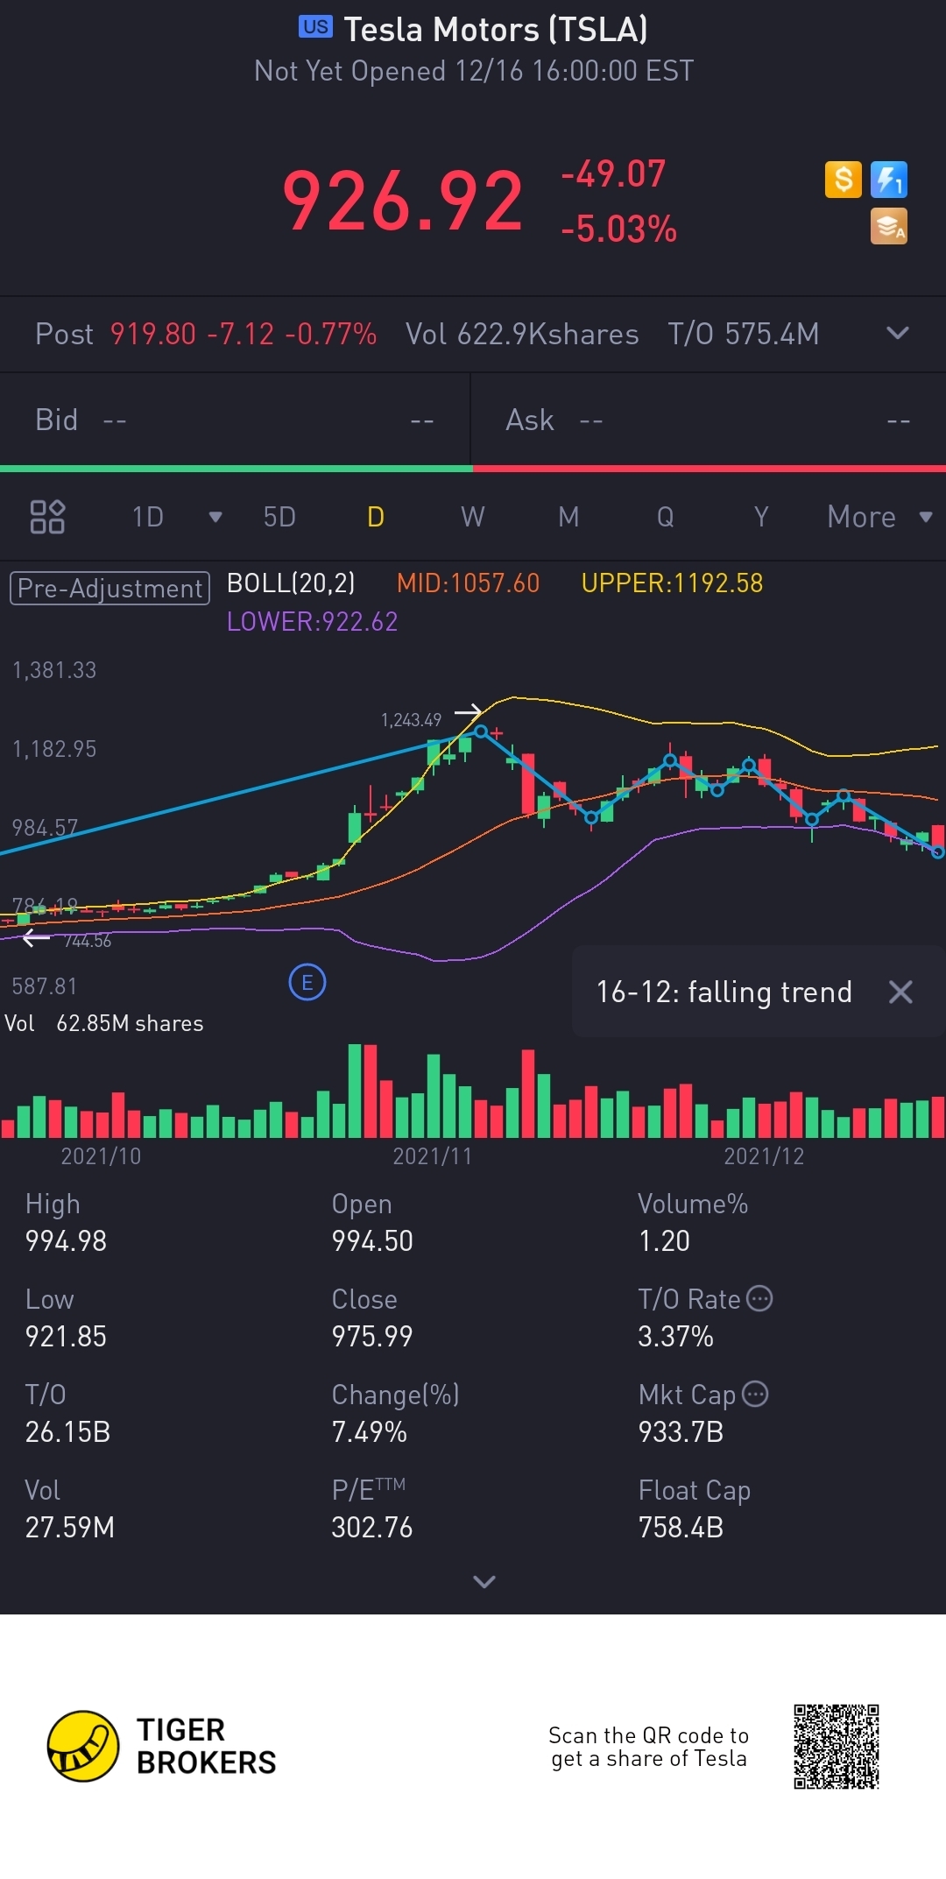The image size is (946, 1879).
Task: Tap the MID:1057.60 Bollinger value
Action: pos(468,583)
